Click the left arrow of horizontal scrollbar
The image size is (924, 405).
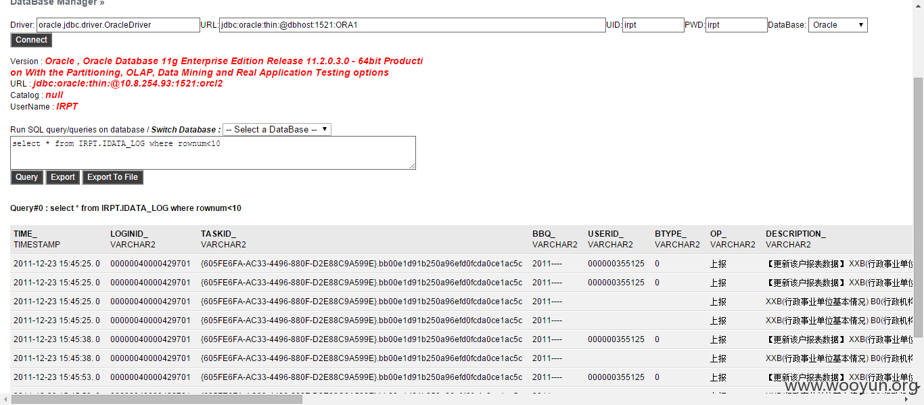tap(5, 400)
